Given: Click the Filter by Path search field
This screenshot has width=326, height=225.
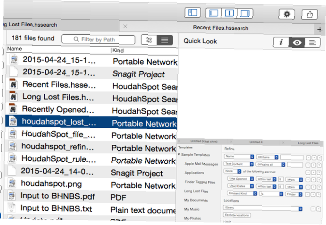Looking at the screenshot, I should (98, 40).
